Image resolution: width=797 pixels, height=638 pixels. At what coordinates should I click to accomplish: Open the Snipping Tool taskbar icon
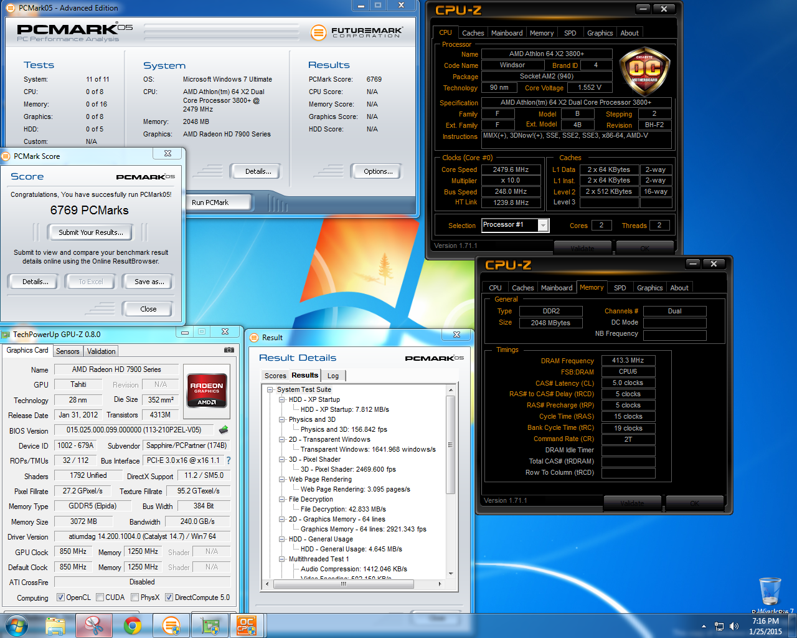(x=94, y=626)
